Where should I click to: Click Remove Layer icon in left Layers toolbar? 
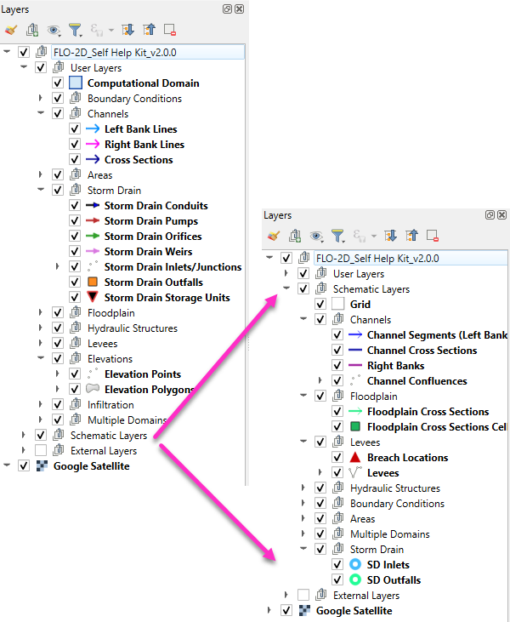click(x=170, y=30)
